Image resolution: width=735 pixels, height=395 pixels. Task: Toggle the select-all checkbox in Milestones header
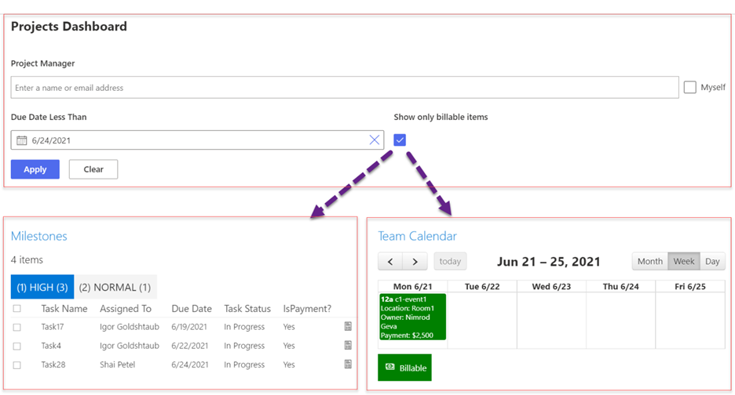16,309
